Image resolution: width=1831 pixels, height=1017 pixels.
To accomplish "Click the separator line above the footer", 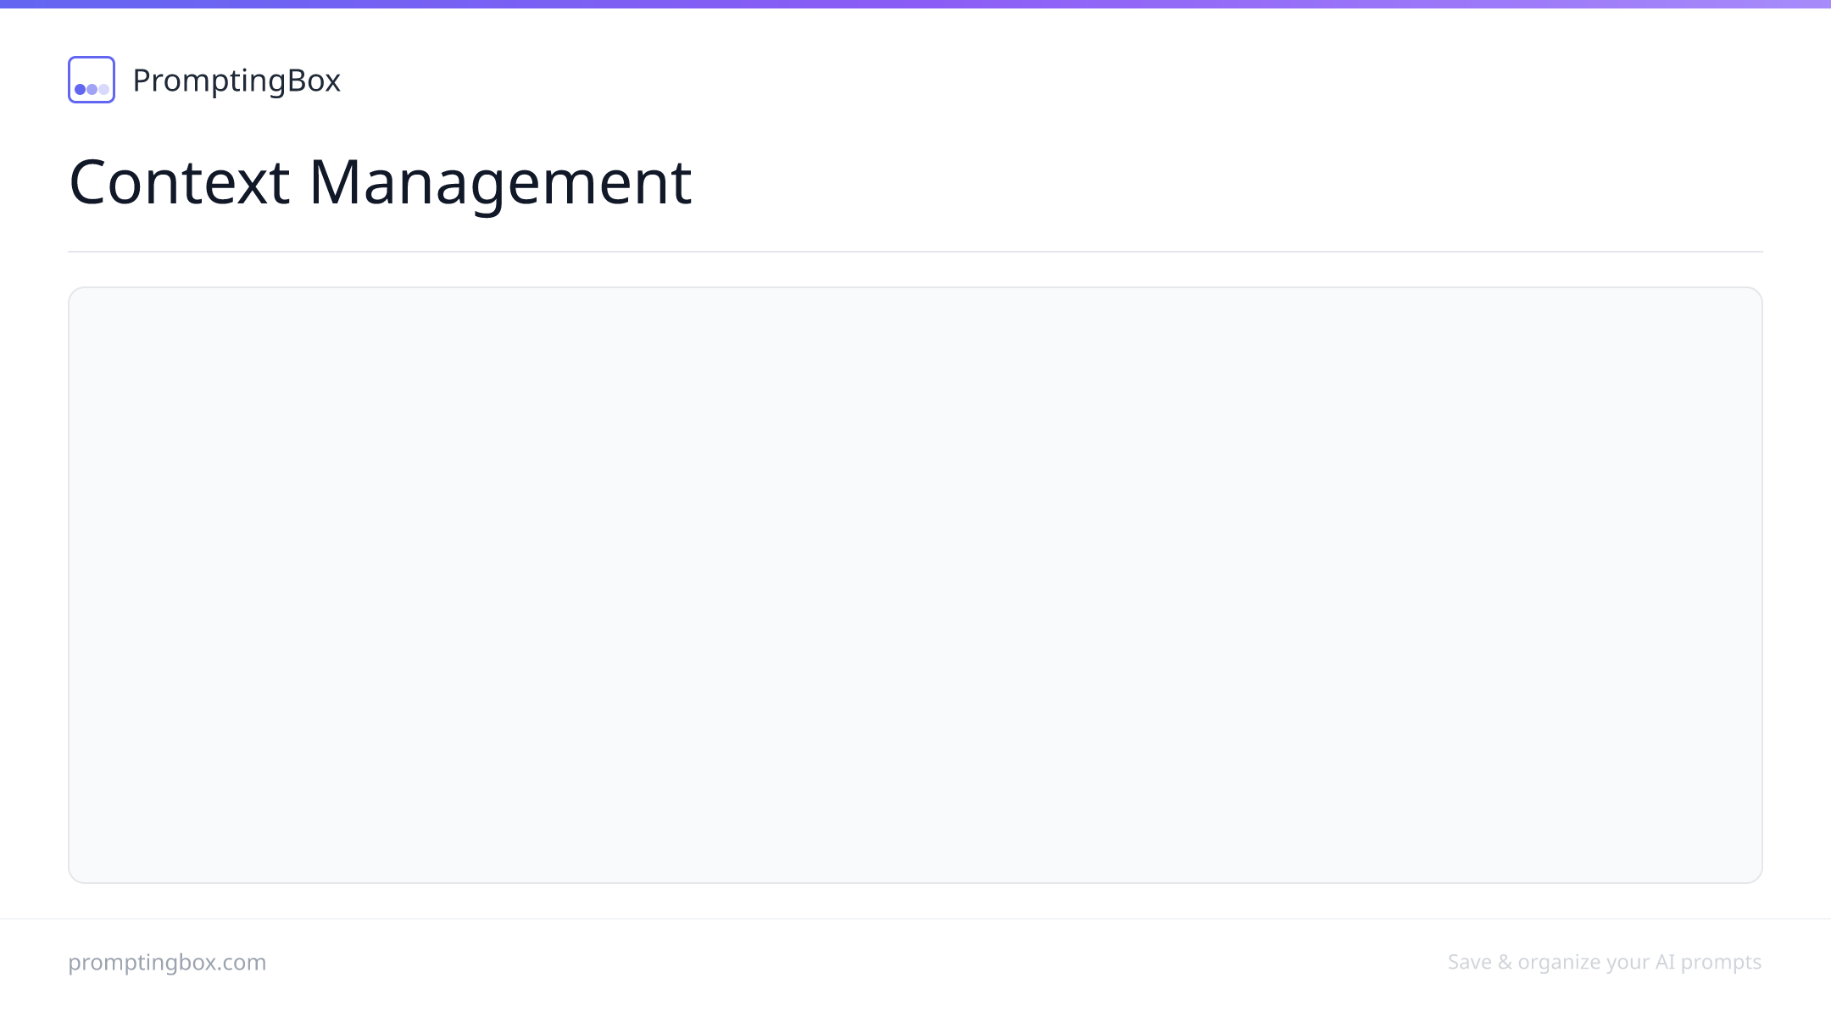I will click(915, 919).
